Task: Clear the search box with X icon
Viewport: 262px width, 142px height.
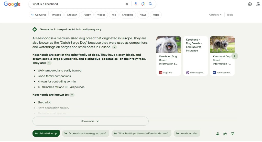Action: [127, 4]
